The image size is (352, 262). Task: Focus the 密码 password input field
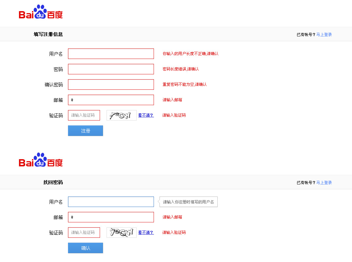coord(111,69)
